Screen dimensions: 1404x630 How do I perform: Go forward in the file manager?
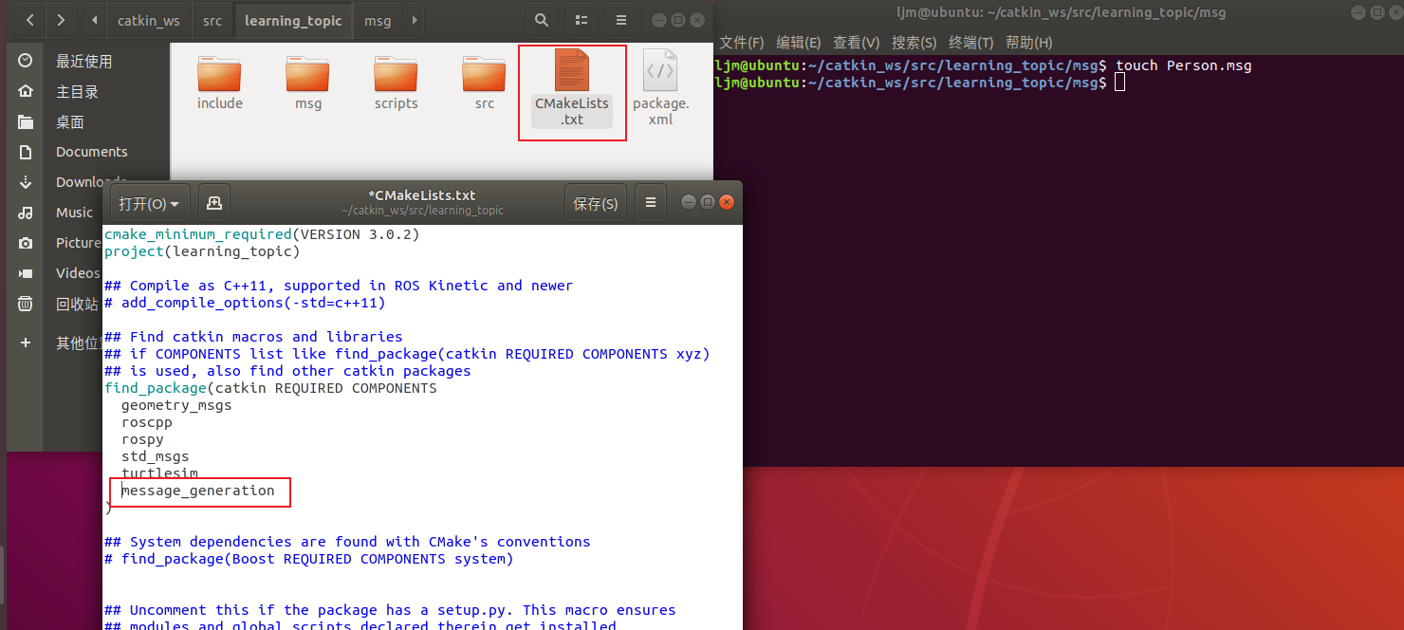[61, 19]
